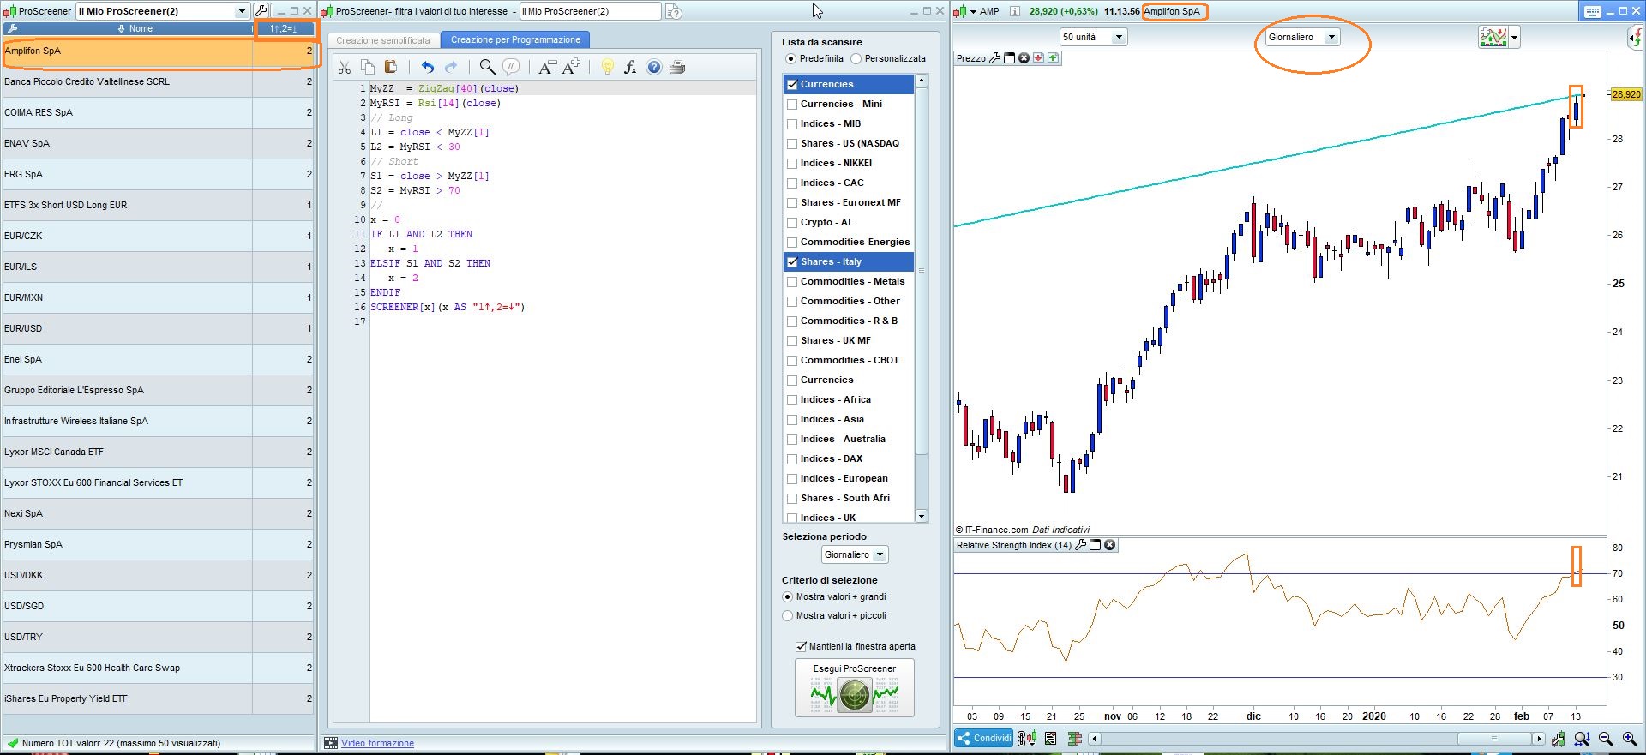
Task: Click the screener name field in editor title
Action: [x=591, y=11]
